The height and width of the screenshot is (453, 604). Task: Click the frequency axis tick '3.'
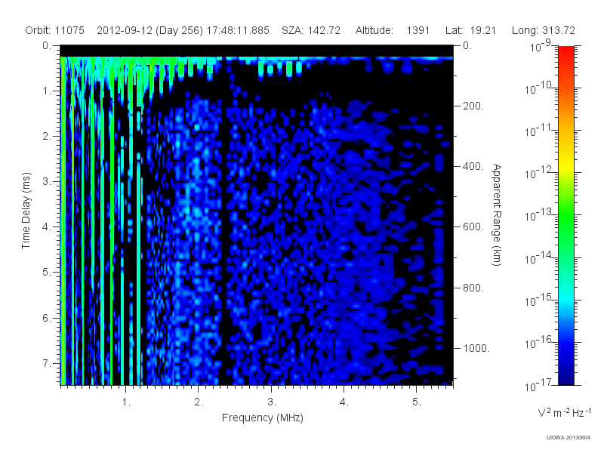272,402
